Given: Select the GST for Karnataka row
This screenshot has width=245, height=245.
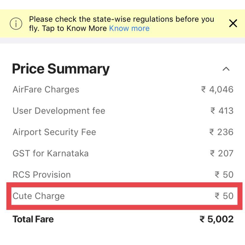Looking at the screenshot, I should (123, 153).
